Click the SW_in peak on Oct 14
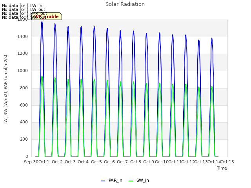The image size is (251, 188). pos(212,87)
